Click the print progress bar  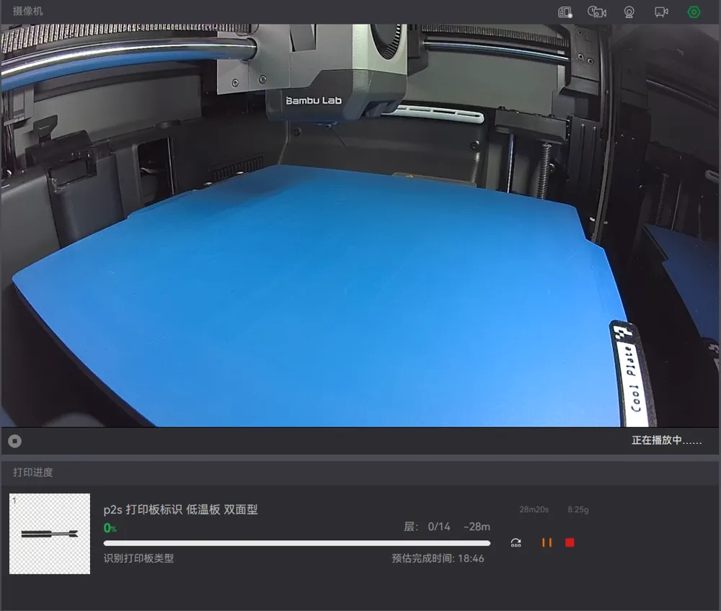coord(296,543)
